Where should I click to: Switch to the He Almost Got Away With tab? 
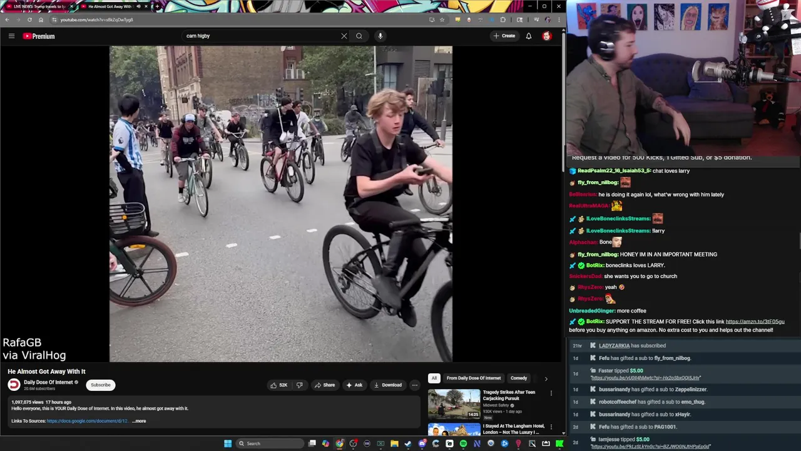pyautogui.click(x=110, y=6)
